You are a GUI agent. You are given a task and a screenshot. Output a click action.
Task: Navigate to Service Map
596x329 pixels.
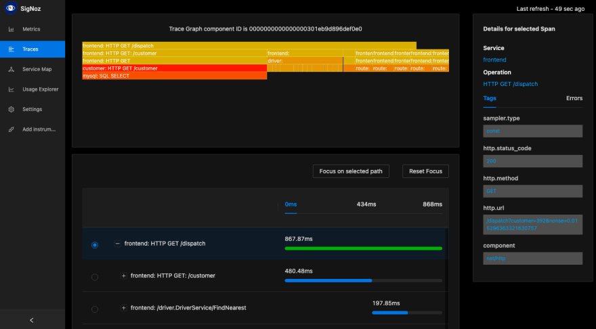coord(37,69)
